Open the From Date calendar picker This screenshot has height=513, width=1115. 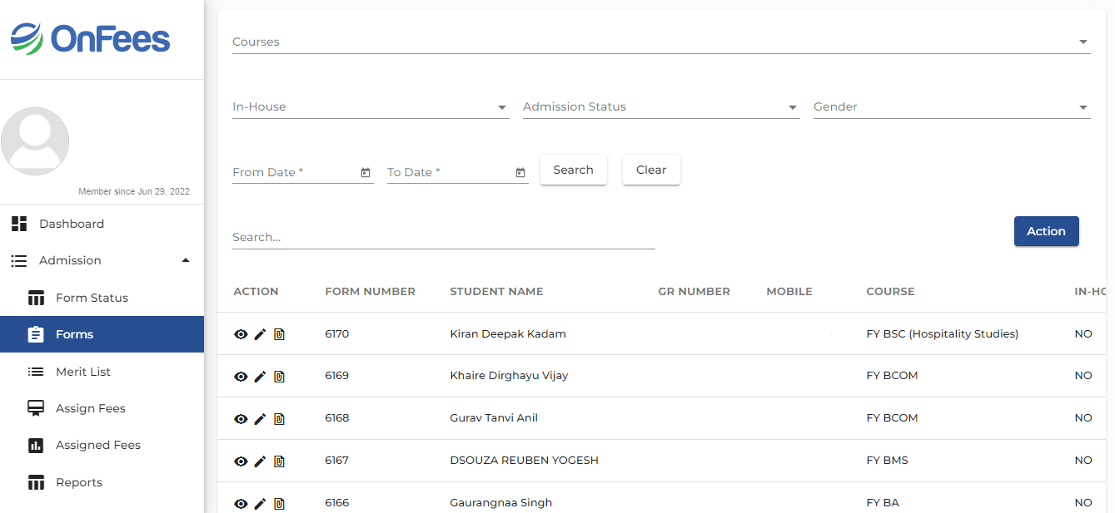coord(366,173)
